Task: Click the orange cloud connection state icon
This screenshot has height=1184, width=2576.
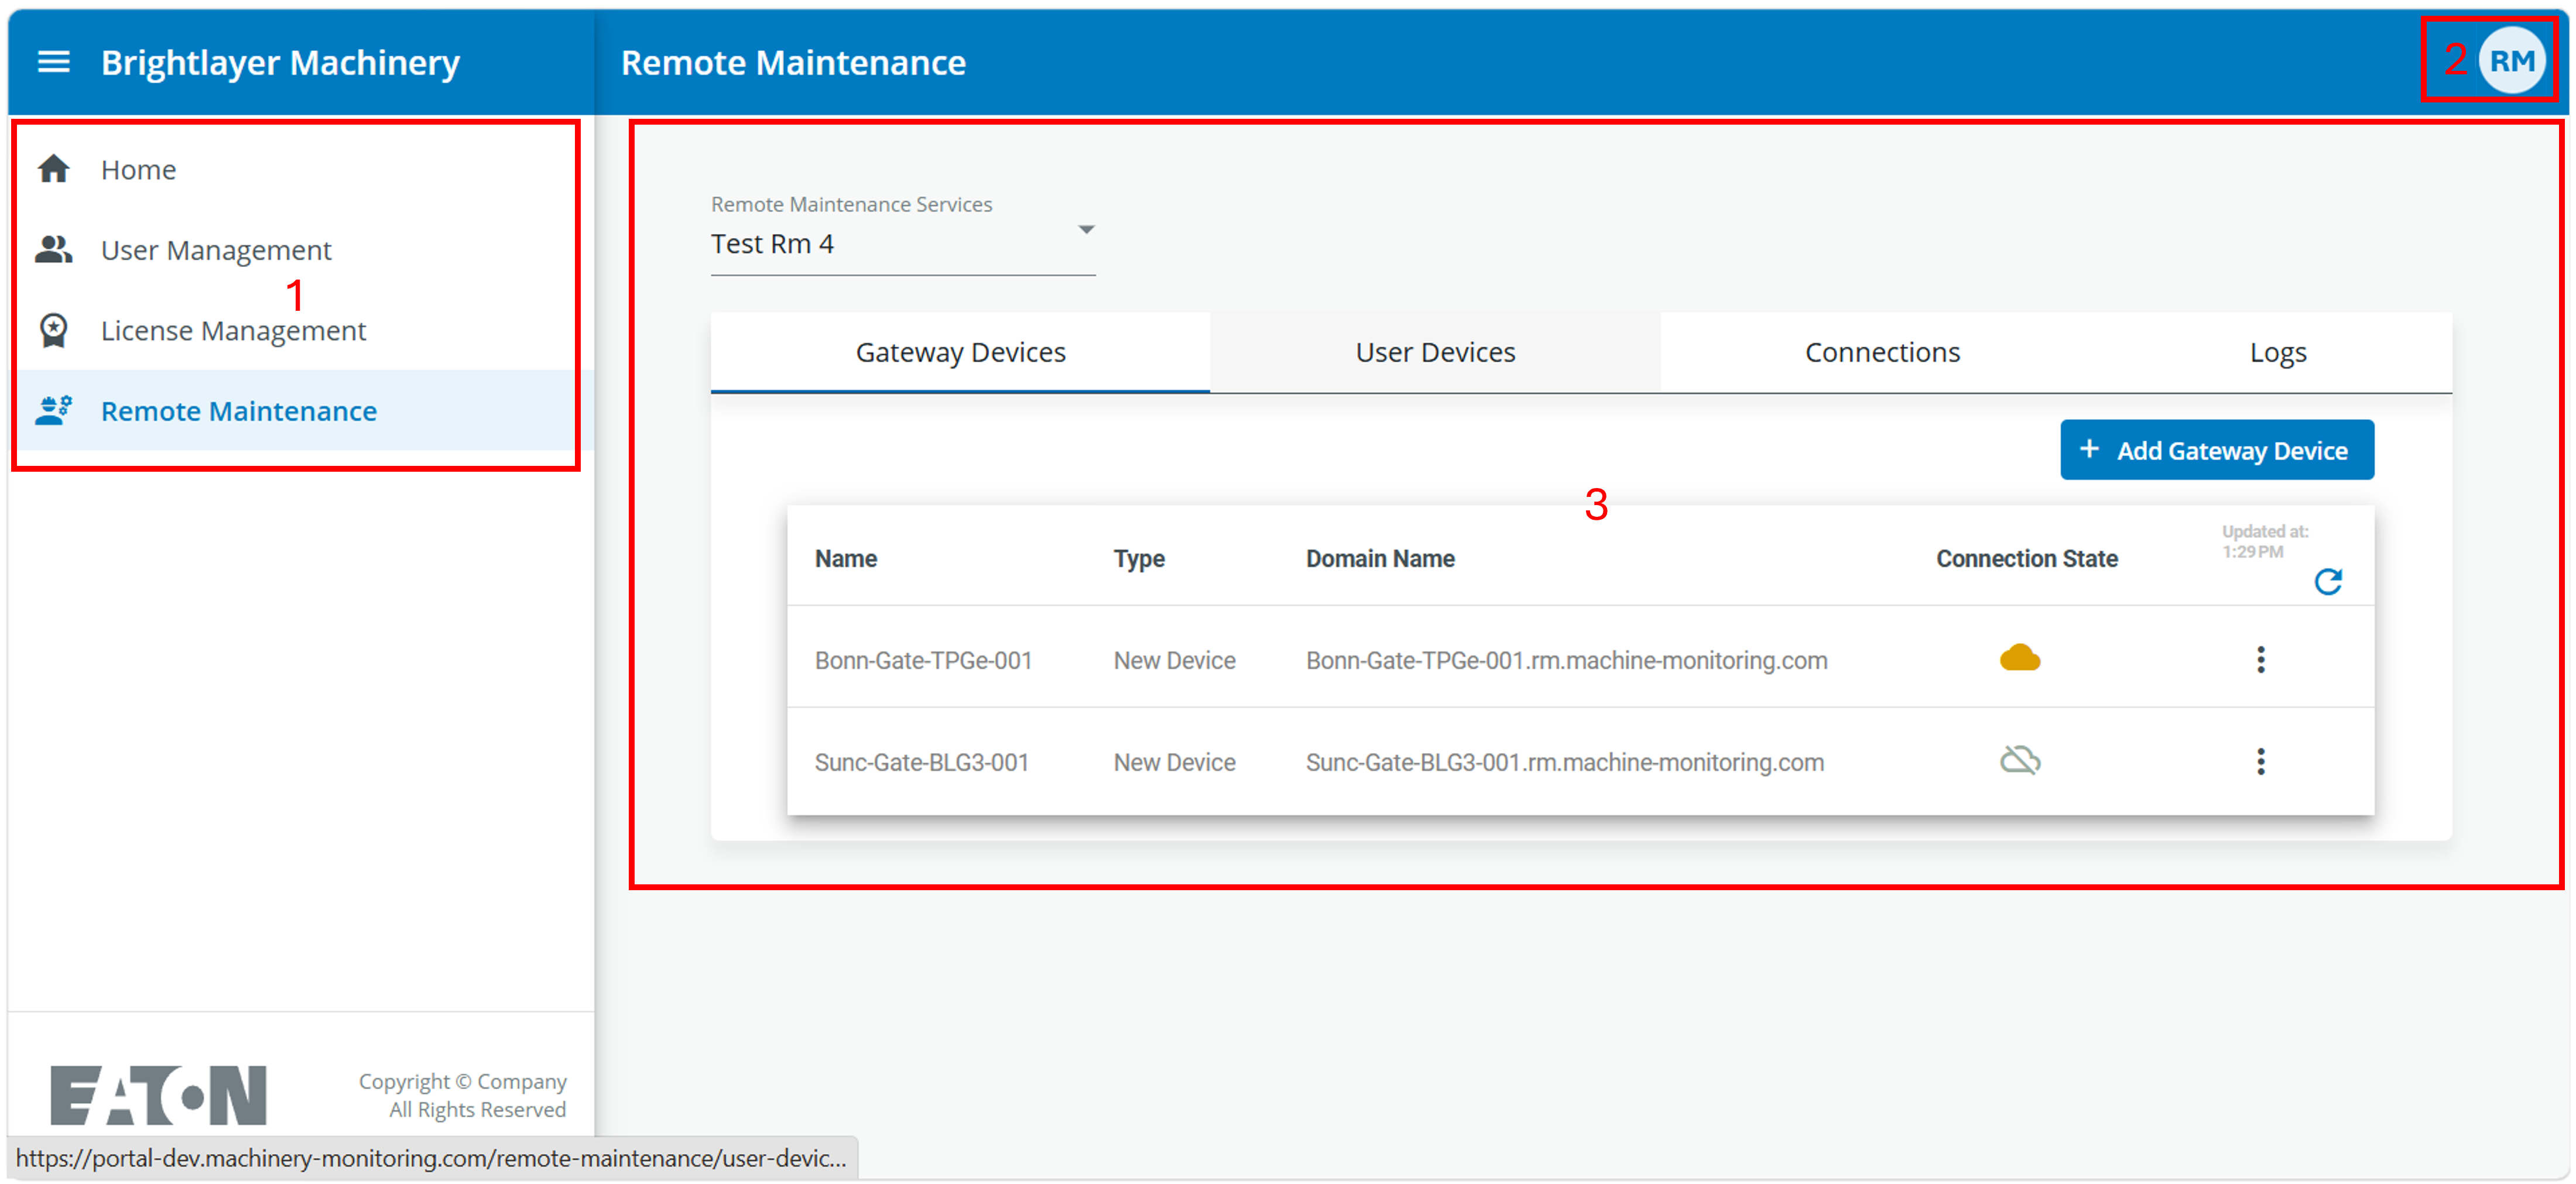Action: (2019, 658)
